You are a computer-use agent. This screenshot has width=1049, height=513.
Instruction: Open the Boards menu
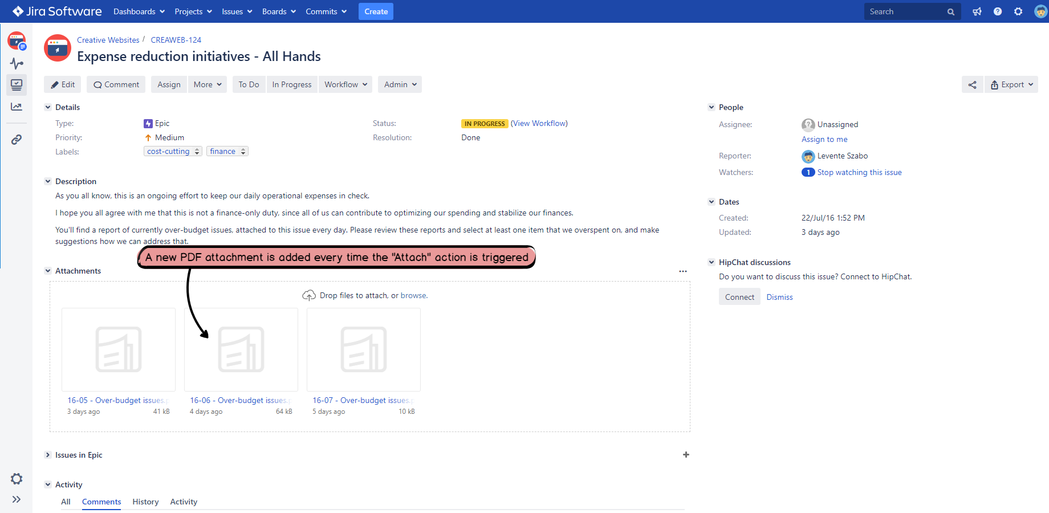click(279, 11)
